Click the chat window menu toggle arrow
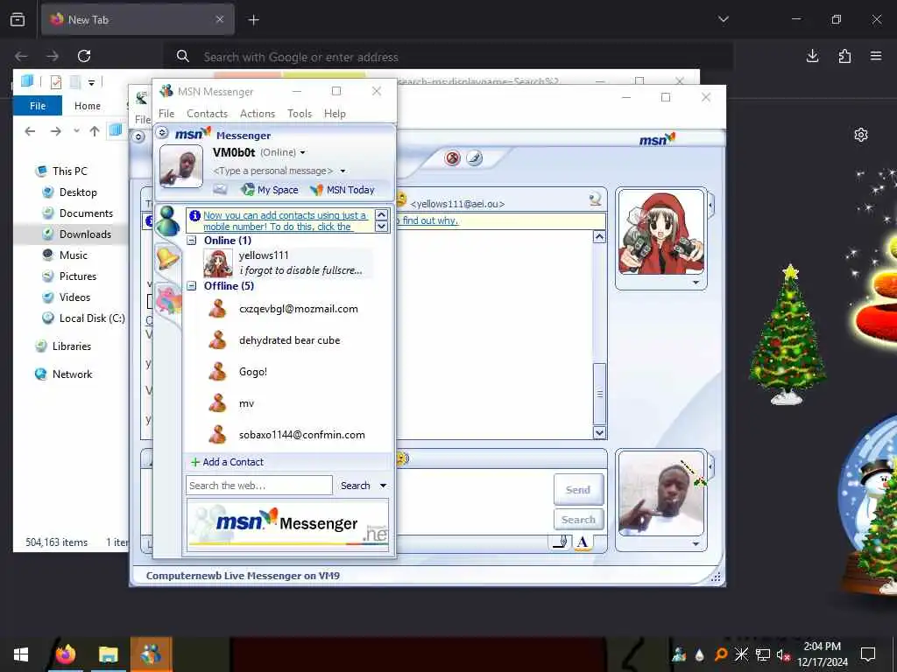The height and width of the screenshot is (672, 897). click(138, 137)
